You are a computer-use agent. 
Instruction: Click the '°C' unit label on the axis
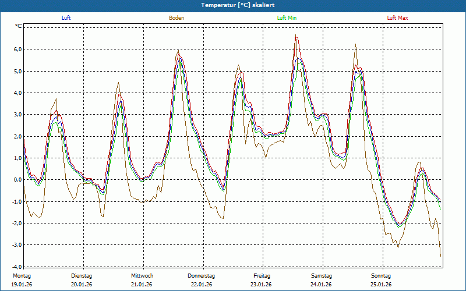point(18,26)
